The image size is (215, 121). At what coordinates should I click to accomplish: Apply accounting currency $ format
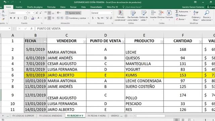point(93,18)
